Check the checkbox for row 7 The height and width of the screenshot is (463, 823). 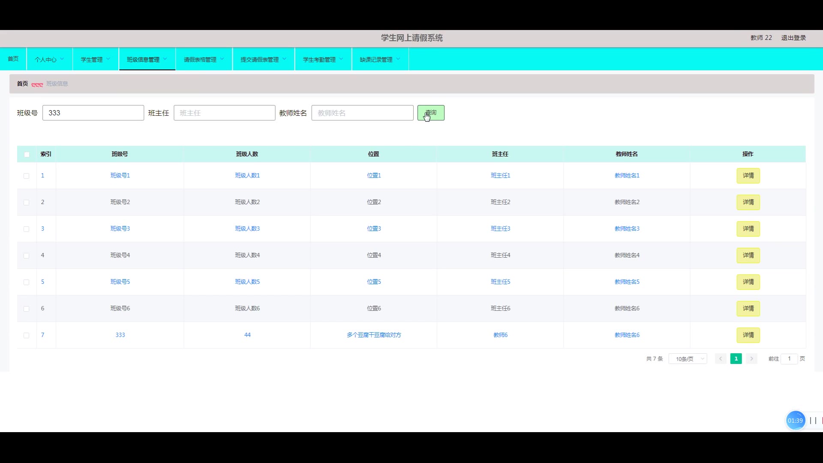point(27,335)
